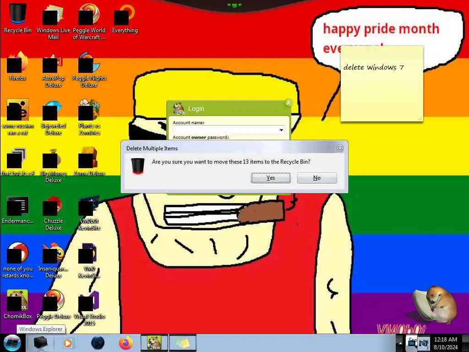The height and width of the screenshot is (352, 469).
Task: Click the camera tray icon
Action: click(x=423, y=343)
